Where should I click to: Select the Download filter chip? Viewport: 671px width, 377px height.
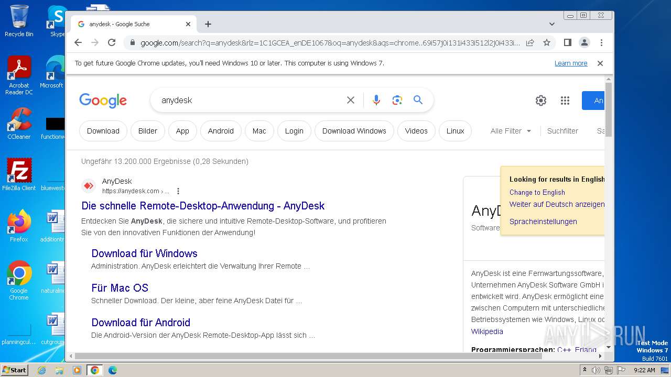click(103, 131)
